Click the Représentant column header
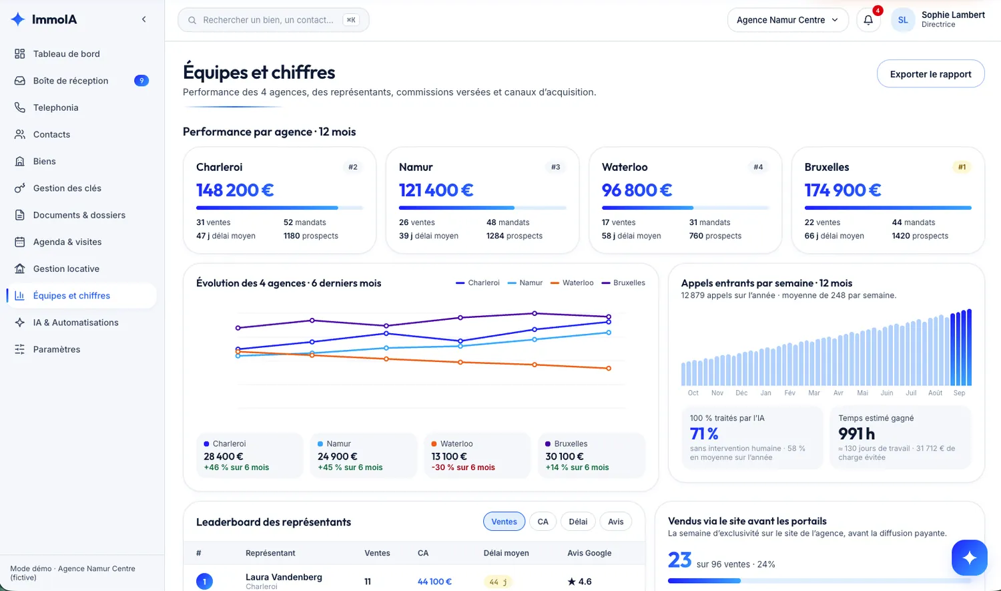 [x=270, y=553]
